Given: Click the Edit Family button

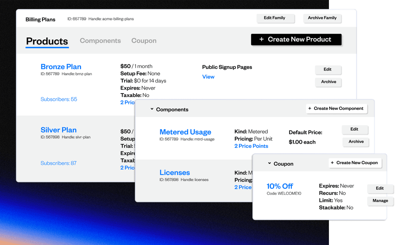Looking at the screenshot, I should click(276, 18).
